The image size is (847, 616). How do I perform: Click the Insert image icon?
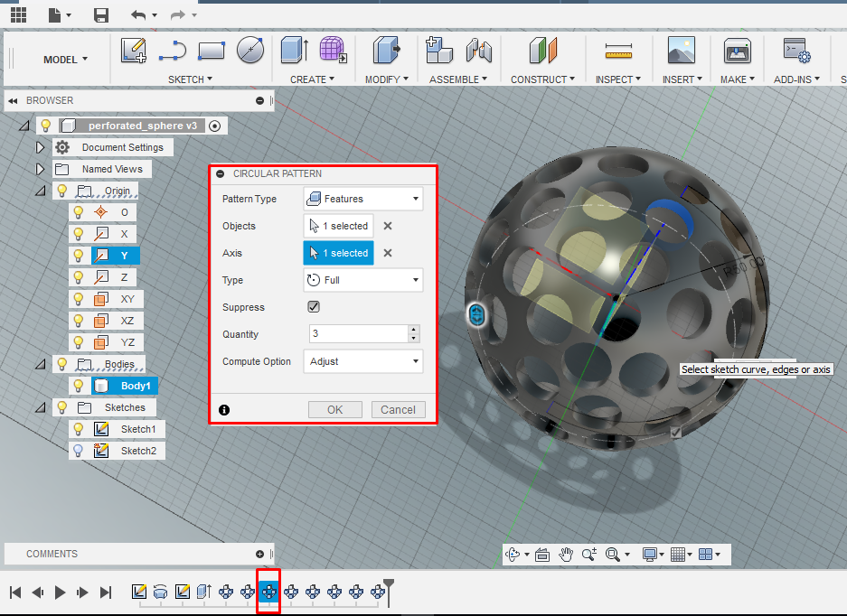click(x=682, y=51)
